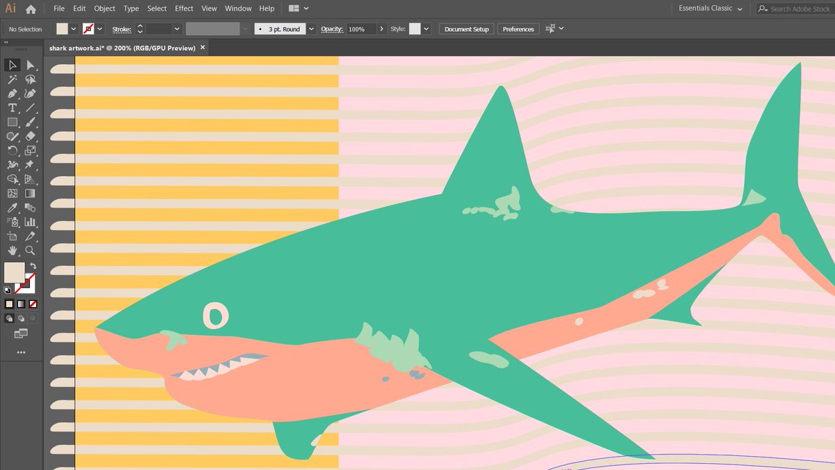
Task: Pick the Paintbrush tool
Action: 30,122
